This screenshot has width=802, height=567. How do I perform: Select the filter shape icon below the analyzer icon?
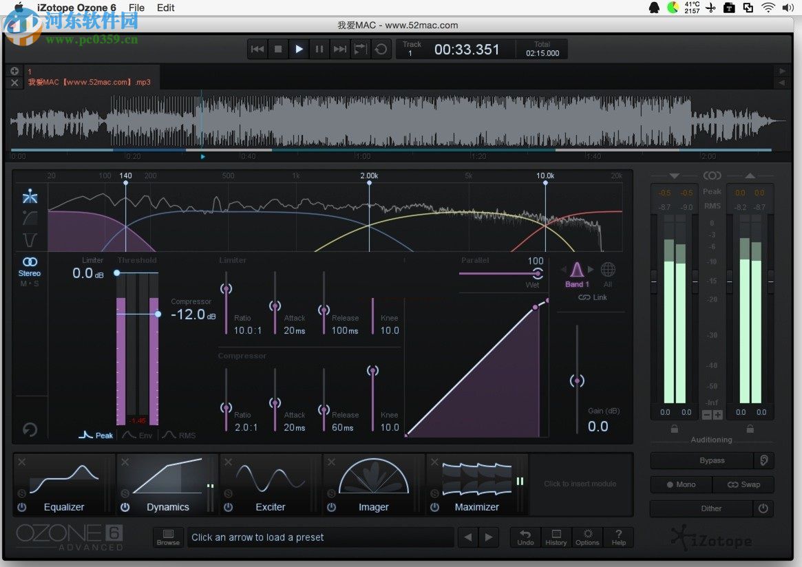tap(31, 219)
